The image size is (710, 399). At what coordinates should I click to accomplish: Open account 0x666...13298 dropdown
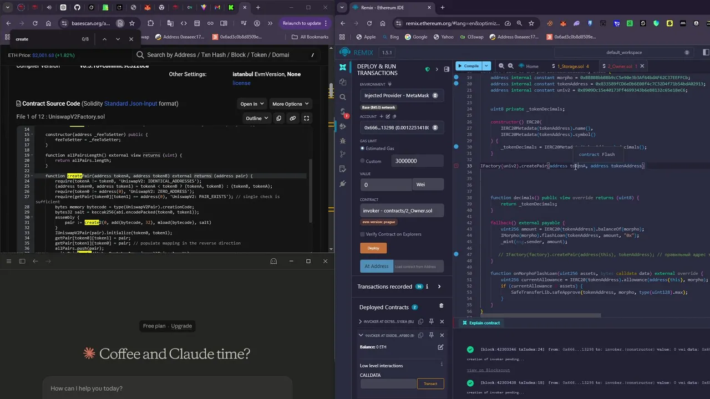coord(402,127)
